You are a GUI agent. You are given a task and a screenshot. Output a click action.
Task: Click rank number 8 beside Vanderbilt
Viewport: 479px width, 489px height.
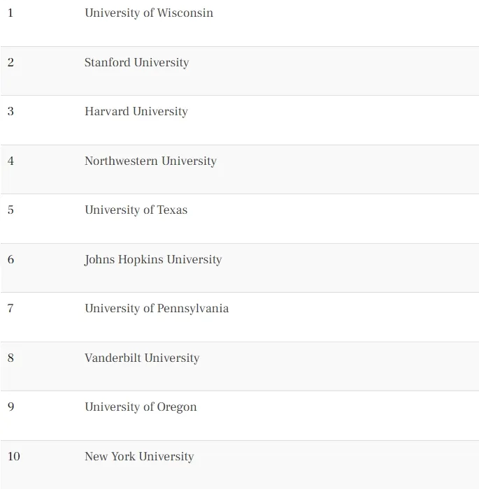(x=10, y=358)
